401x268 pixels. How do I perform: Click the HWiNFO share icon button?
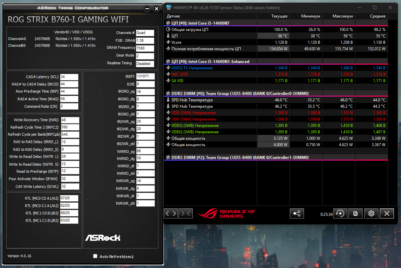(x=297, y=213)
